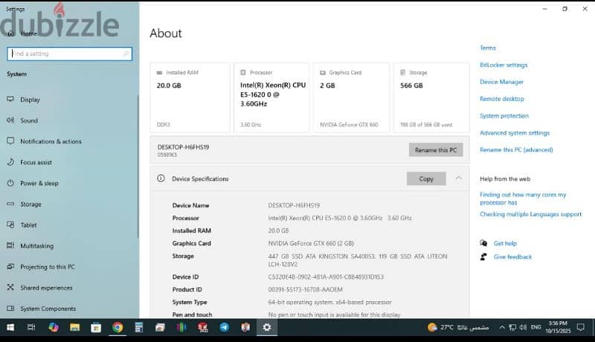Open Finding out how many cores link
Screen dimensions: 595x342
click(x=523, y=199)
